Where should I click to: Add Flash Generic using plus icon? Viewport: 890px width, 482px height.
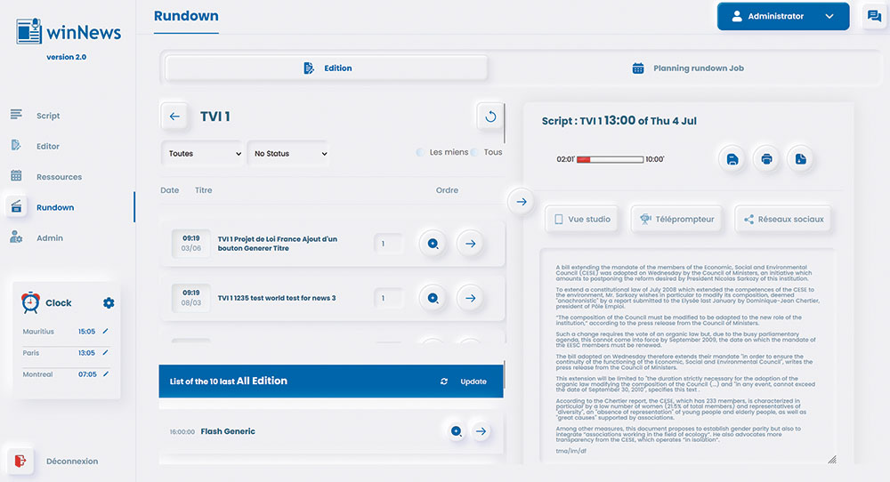click(456, 431)
